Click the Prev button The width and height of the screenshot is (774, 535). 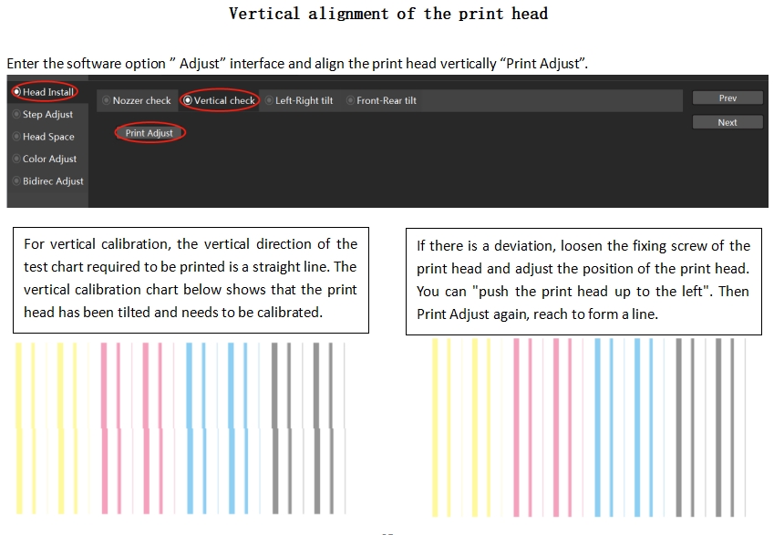(x=727, y=98)
